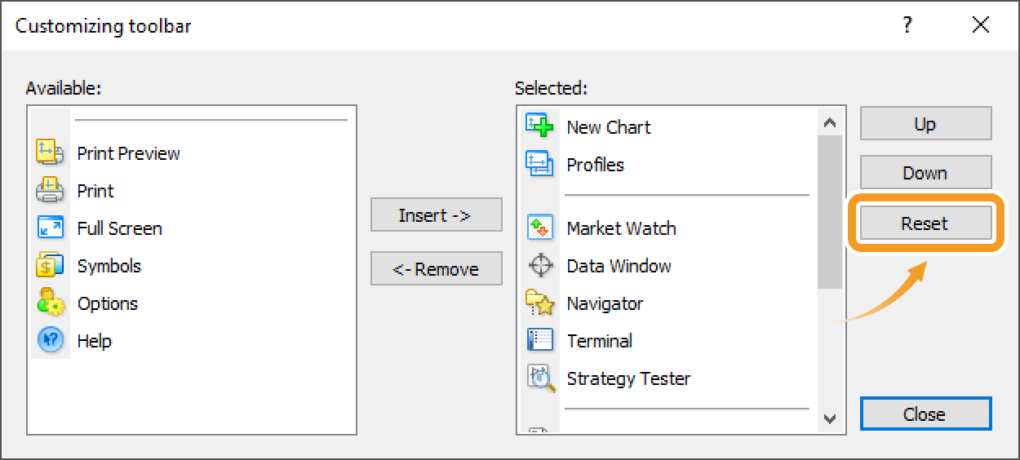Viewport: 1020px width, 460px height.
Task: Select the "Symbols" text row
Action: pos(109,266)
